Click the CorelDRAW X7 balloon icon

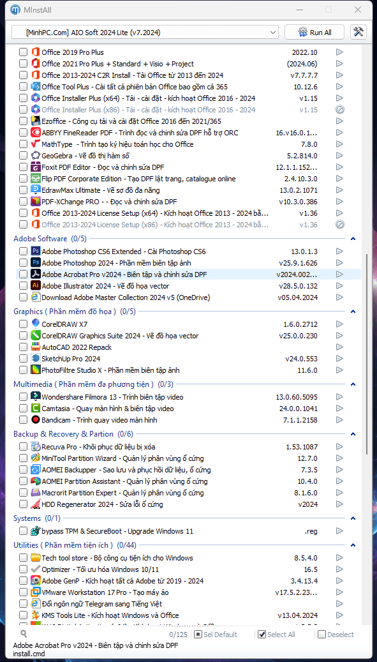pyautogui.click(x=36, y=324)
